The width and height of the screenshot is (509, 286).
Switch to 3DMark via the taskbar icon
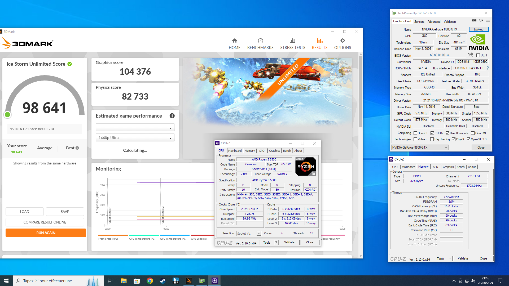(x=189, y=281)
